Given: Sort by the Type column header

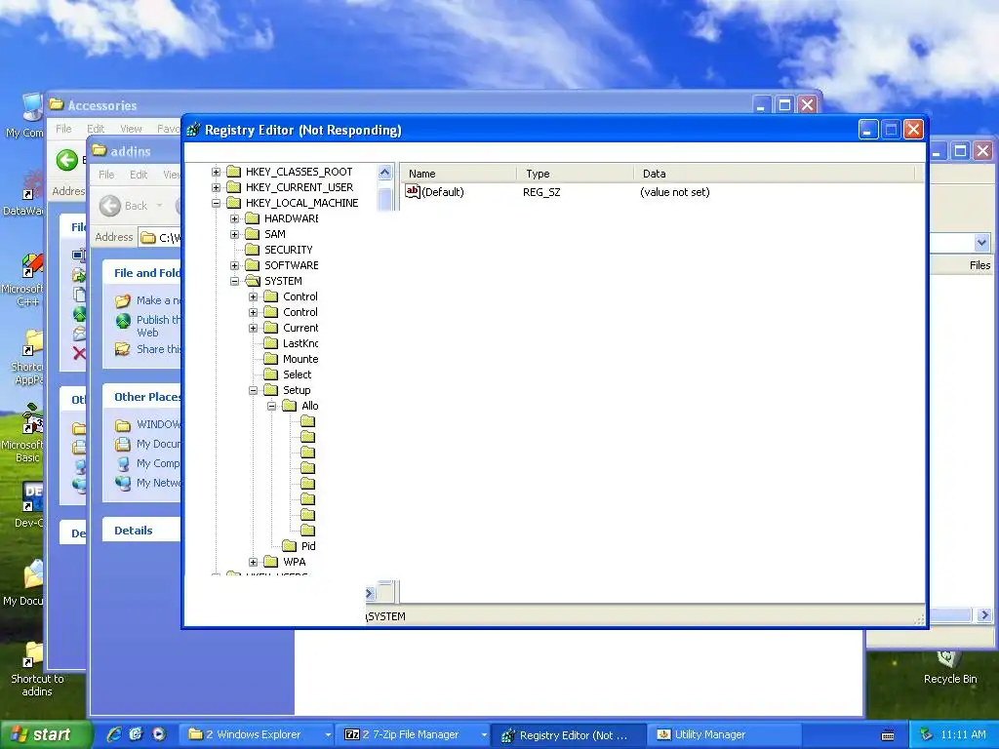Looking at the screenshot, I should click(575, 174).
